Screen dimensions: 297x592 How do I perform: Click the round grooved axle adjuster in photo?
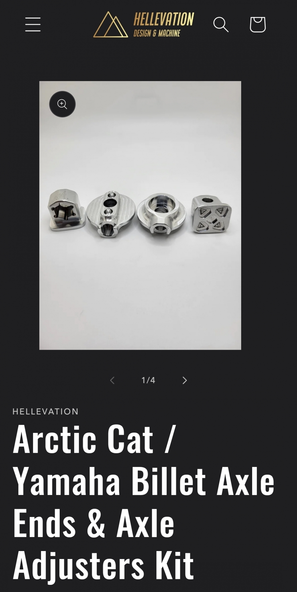point(111,214)
